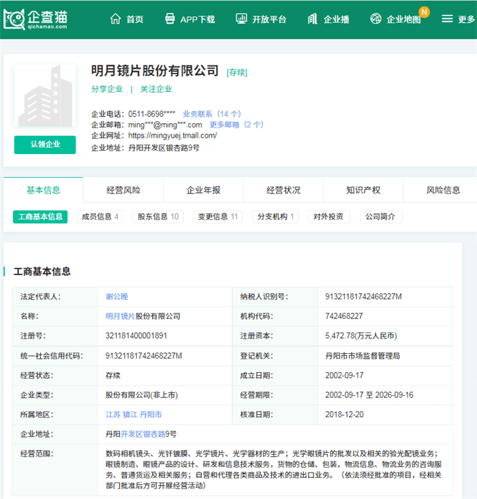The height and width of the screenshot is (499, 477).
Task: Click the orange N badge on 企业地图
Action: click(x=424, y=12)
